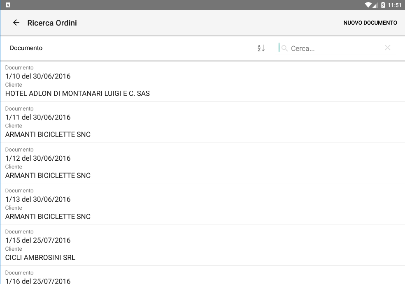Tap the magnifier search icon

tap(284, 48)
